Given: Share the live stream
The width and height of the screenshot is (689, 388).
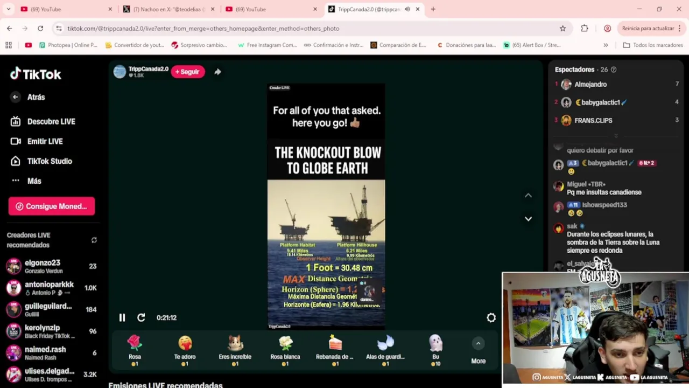Looking at the screenshot, I should coord(217,72).
